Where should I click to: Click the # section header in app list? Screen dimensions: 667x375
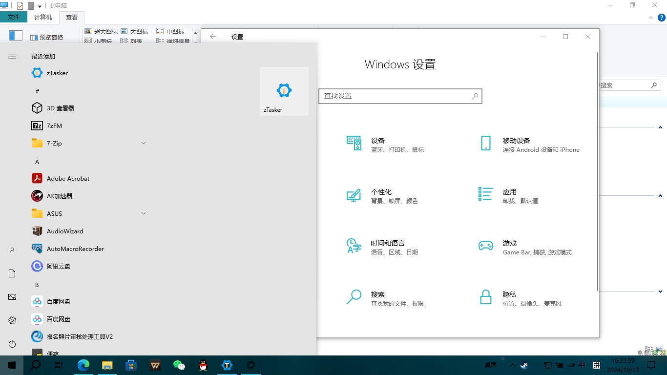click(x=37, y=91)
